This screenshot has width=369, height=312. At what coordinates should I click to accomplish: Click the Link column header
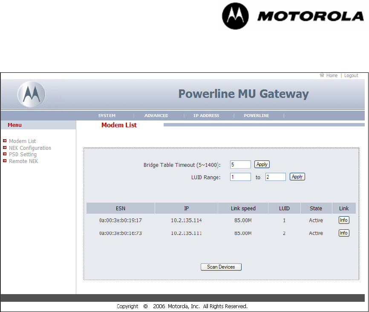point(344,208)
